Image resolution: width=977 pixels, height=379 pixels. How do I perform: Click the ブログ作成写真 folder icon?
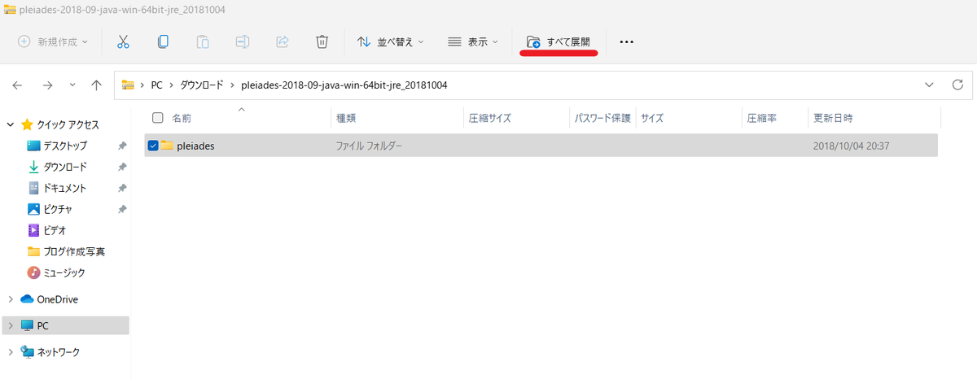pyautogui.click(x=33, y=251)
